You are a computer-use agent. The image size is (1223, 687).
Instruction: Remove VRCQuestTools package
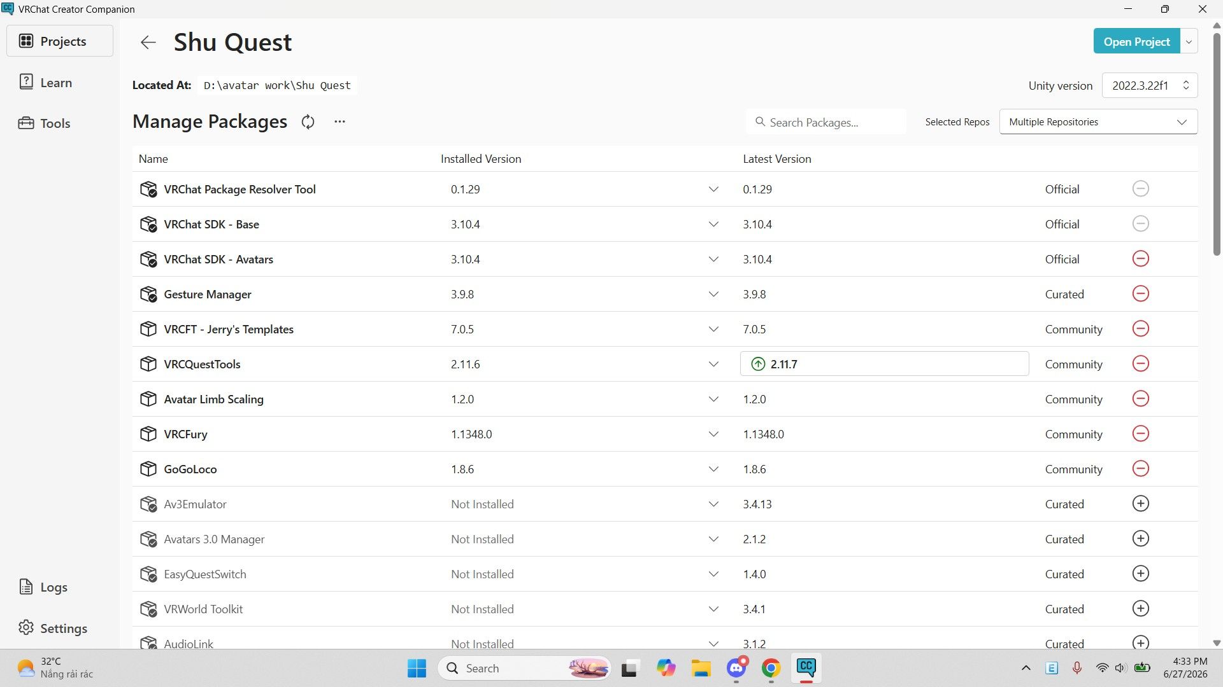1140,364
